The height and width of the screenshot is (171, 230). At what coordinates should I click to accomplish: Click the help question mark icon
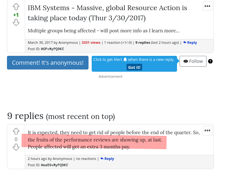tap(210, 61)
